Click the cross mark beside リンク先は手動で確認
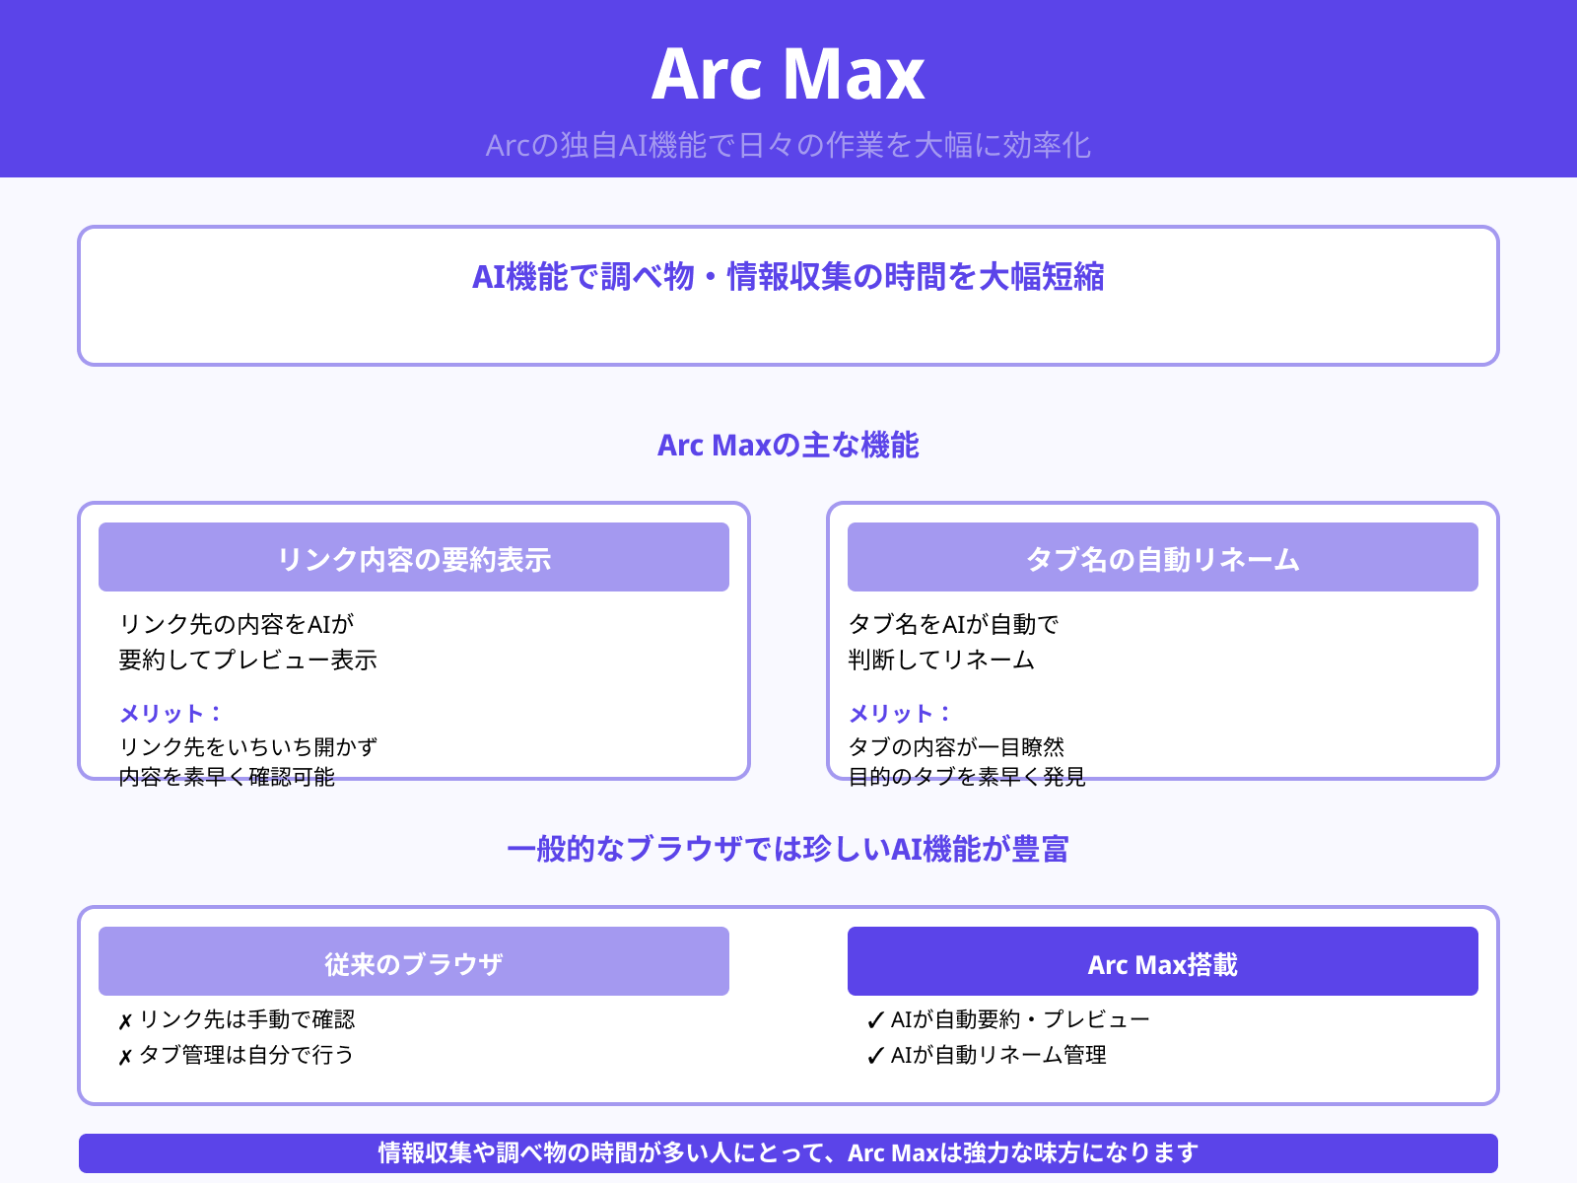Viewport: 1577px width, 1183px height. 126,1021
